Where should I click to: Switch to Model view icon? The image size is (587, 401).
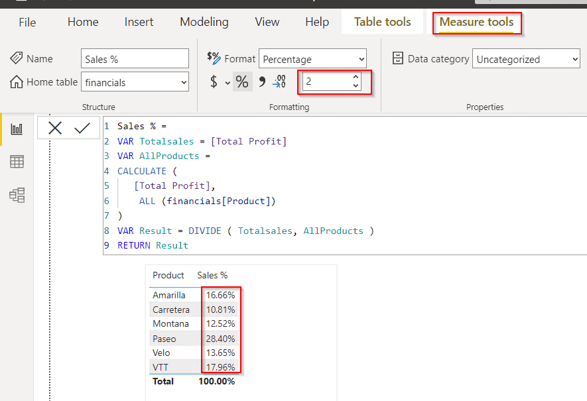17,195
